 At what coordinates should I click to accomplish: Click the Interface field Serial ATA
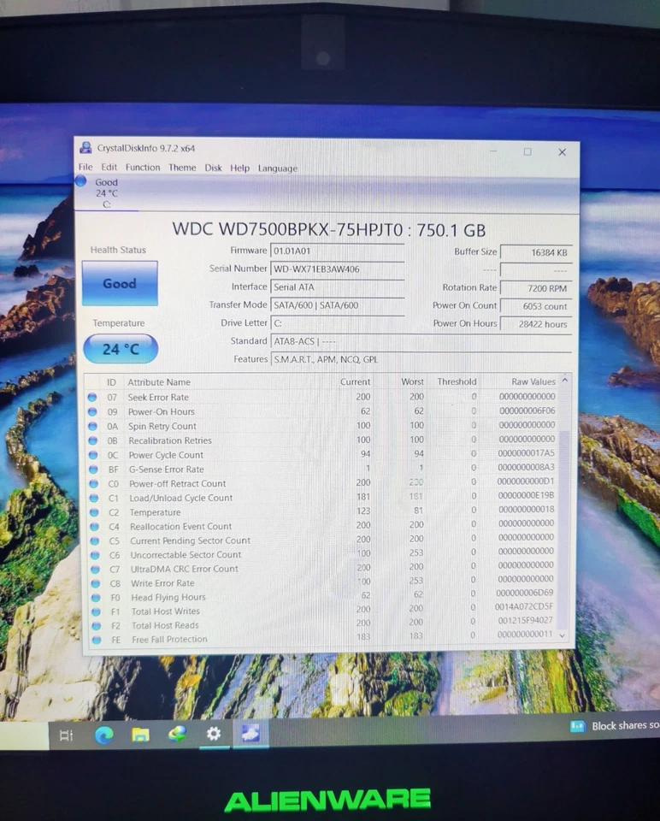338,287
